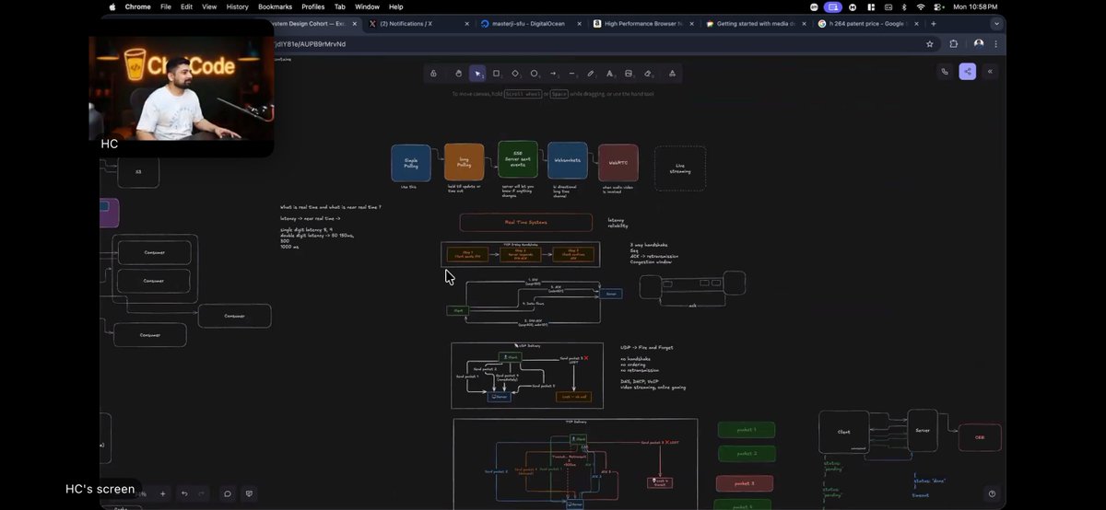Toggle the canvas lock tool
The height and width of the screenshot is (510, 1106).
coord(434,73)
